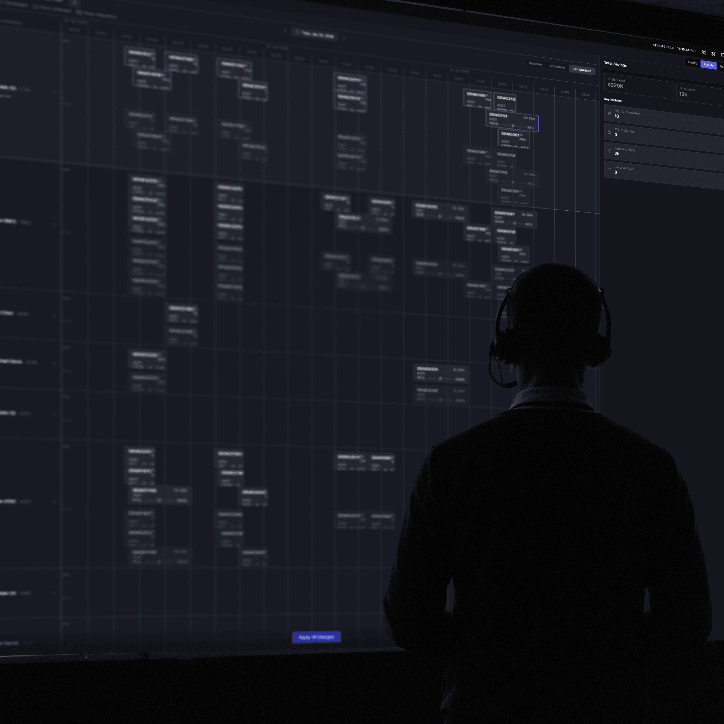Image resolution: width=724 pixels, height=724 pixels.
Task: Go to next day with right chevron
Action: point(344,38)
